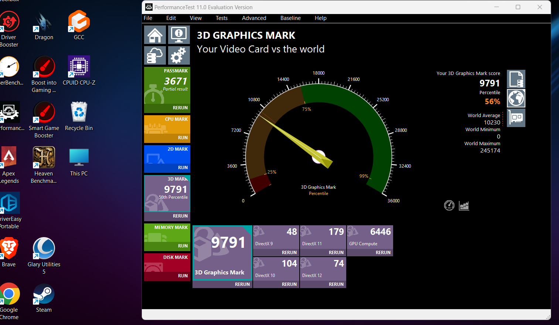The width and height of the screenshot is (559, 325).
Task: Rerun the 3D Mark sidebar test
Action: [180, 216]
